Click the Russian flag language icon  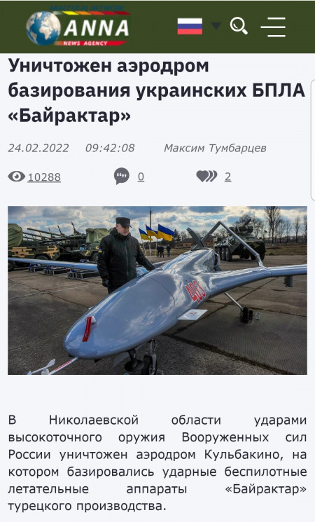tap(190, 27)
